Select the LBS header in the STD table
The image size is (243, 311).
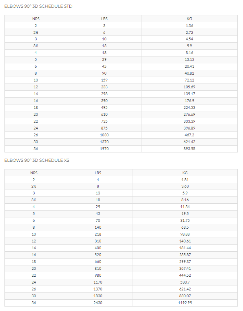pyautogui.click(x=104, y=19)
